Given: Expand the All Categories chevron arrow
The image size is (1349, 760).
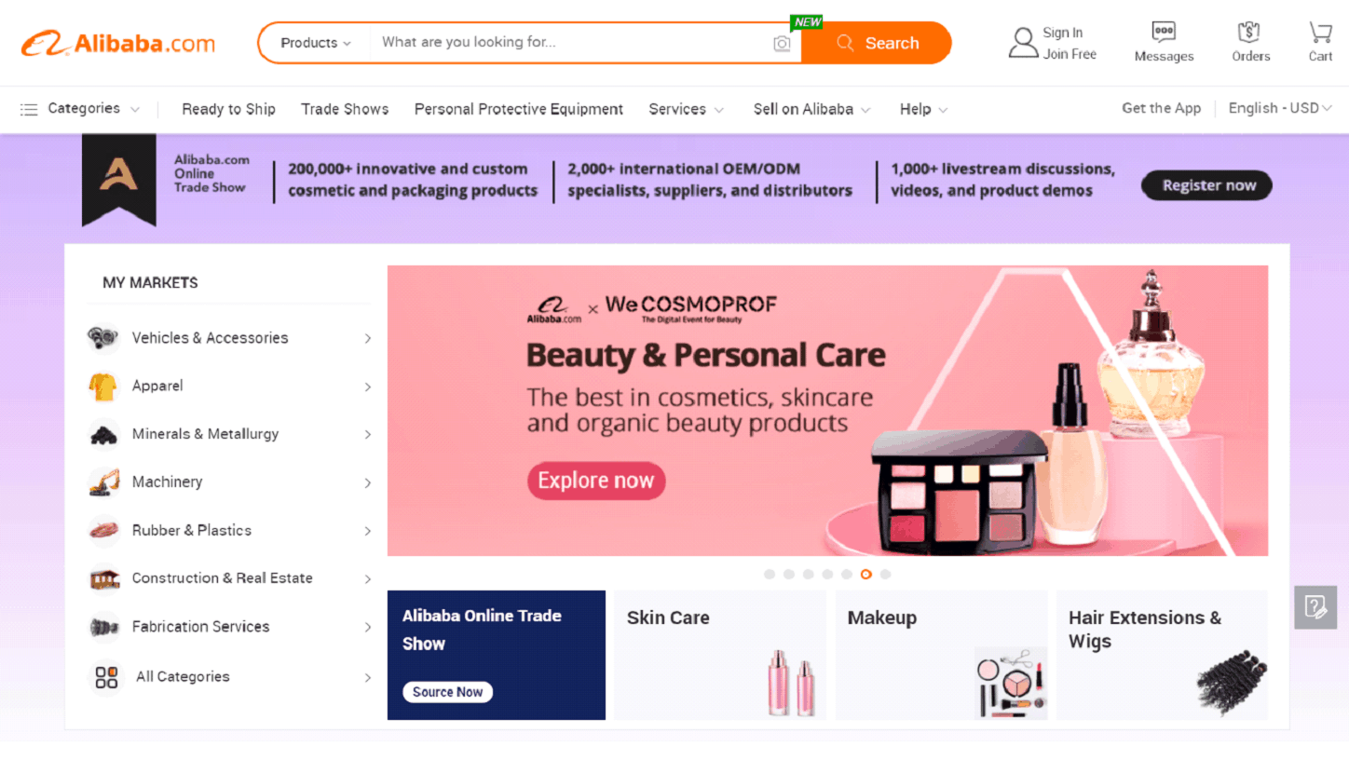Looking at the screenshot, I should (x=368, y=678).
